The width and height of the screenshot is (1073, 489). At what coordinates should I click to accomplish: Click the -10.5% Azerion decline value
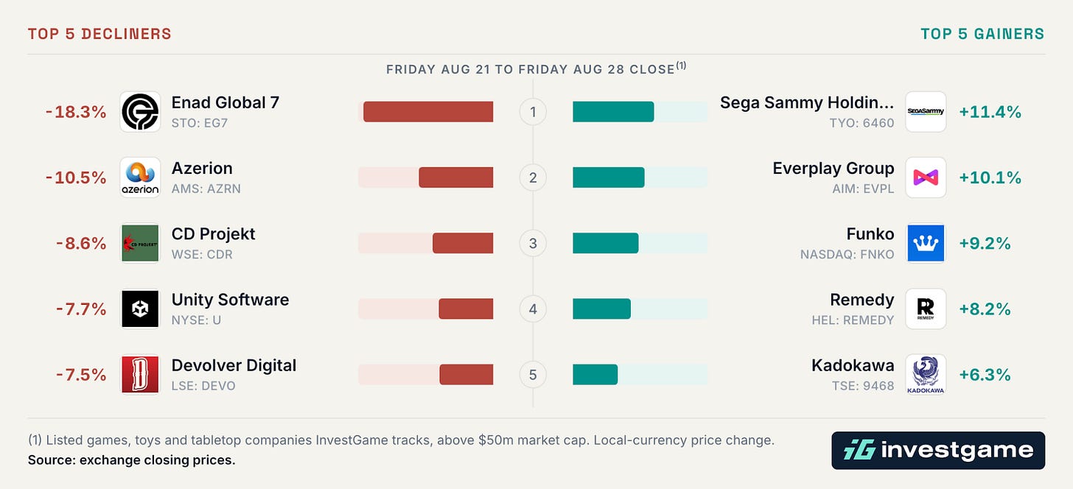click(76, 177)
